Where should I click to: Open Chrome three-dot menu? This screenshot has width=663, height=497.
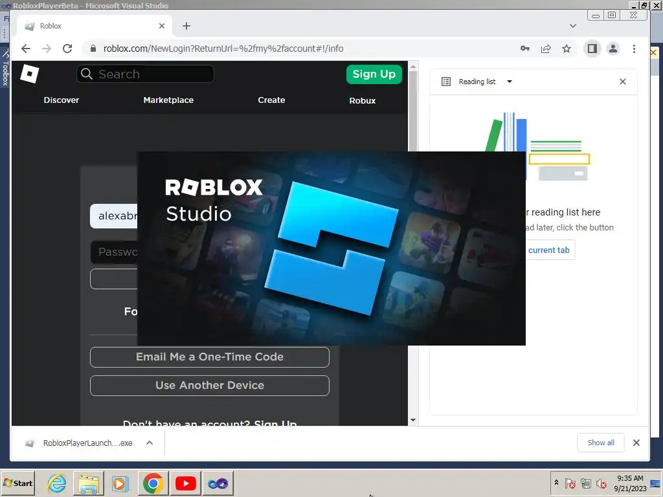tap(634, 49)
